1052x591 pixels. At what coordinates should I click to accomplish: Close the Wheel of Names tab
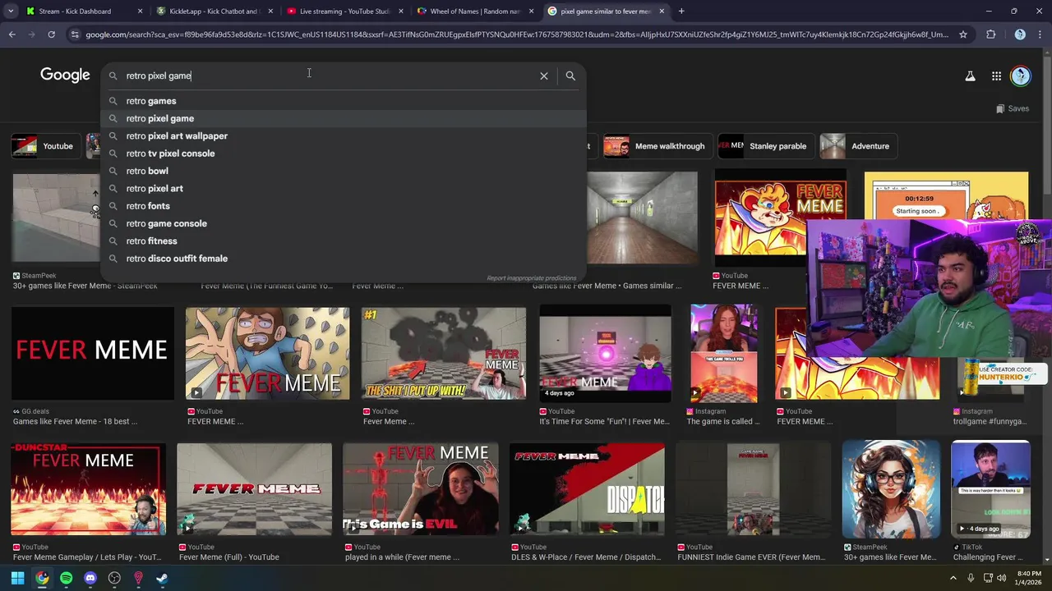click(x=531, y=11)
